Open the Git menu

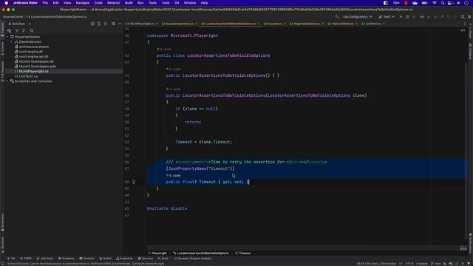[177, 3]
